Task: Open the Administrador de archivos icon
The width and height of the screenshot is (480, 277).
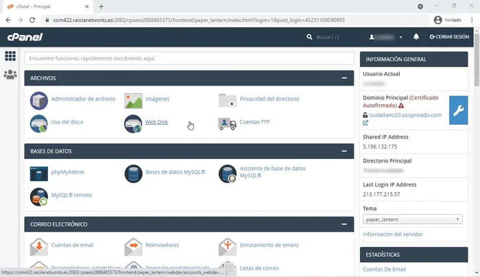Action: click(39, 100)
